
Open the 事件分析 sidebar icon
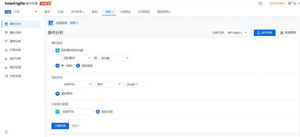[x=6, y=24]
